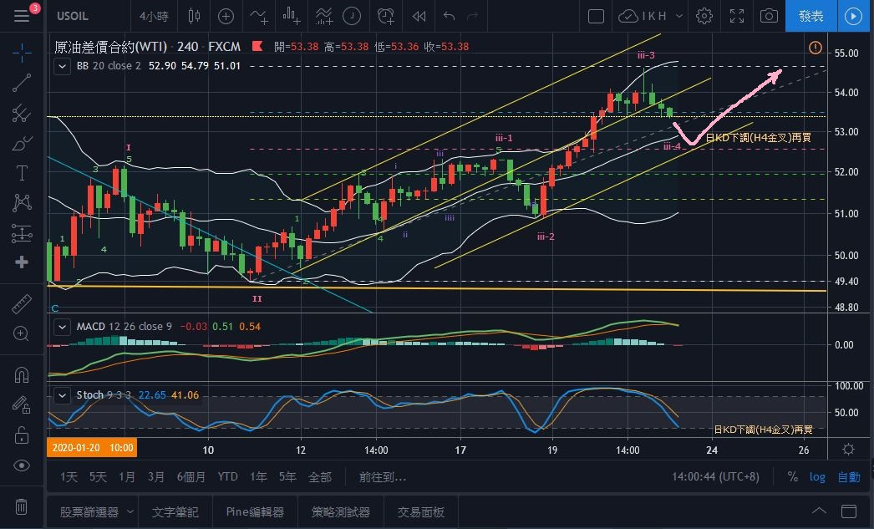Collapse the BB indicator legend arrow
The image size is (874, 529).
pos(62,65)
